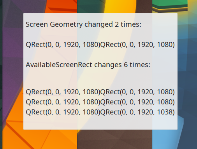Click the left QRect in the first AvailableScreenRect row

pos(63,92)
